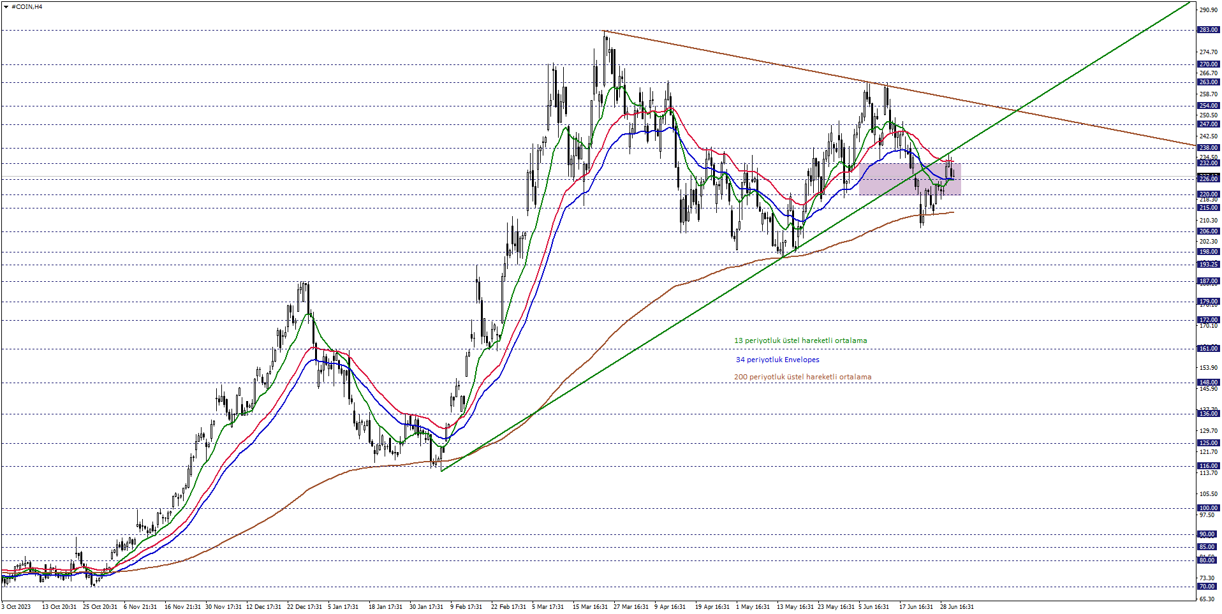Click the 238.00 price level label
The image size is (1222, 614).
click(1208, 148)
